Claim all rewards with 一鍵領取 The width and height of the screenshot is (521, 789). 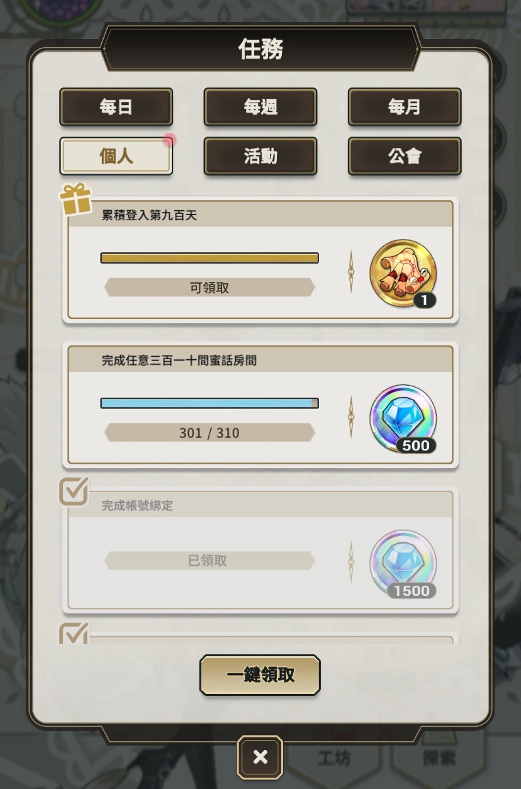click(x=260, y=675)
